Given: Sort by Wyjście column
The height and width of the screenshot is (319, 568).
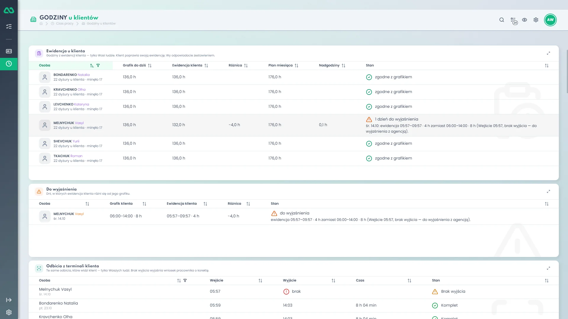Looking at the screenshot, I should [x=333, y=281].
